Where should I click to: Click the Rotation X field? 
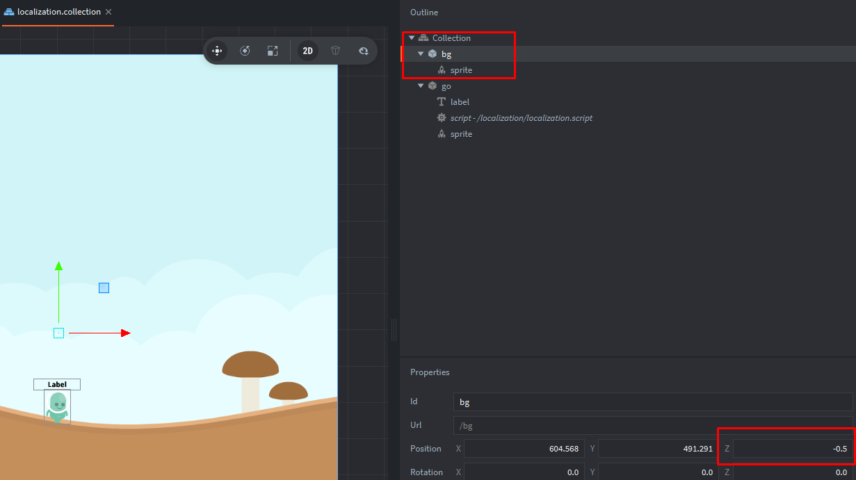[x=524, y=472]
